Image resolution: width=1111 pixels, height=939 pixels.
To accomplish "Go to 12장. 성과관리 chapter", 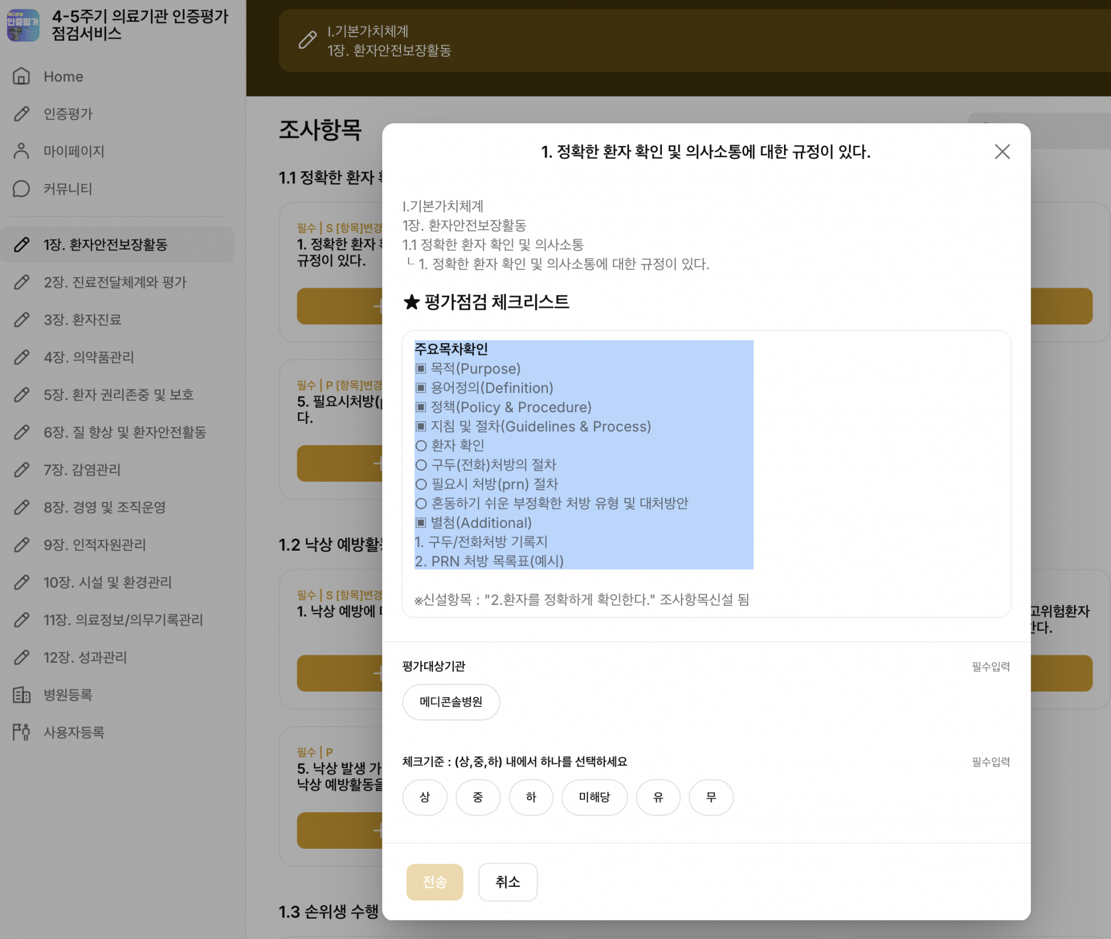I will (x=85, y=657).
